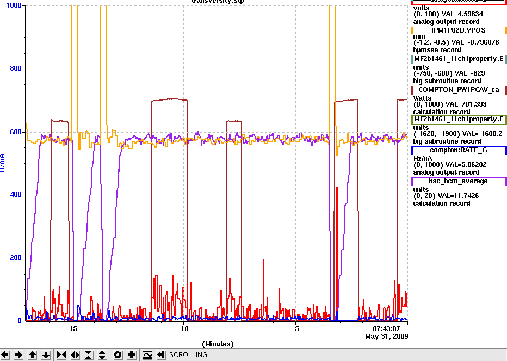The width and height of the screenshot is (507, 361).
Task: Click the May 31, 2009 date label
Action: 387,337
